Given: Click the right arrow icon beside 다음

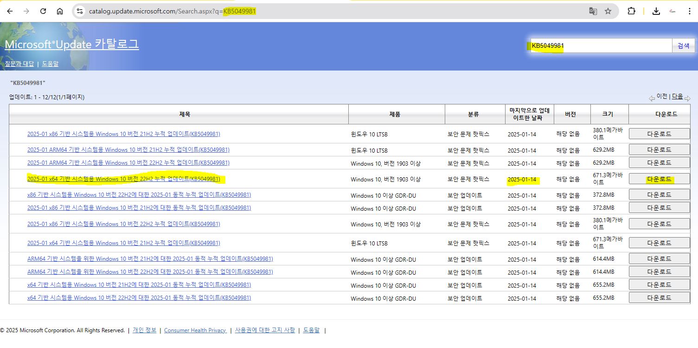Looking at the screenshot, I should tap(687, 98).
